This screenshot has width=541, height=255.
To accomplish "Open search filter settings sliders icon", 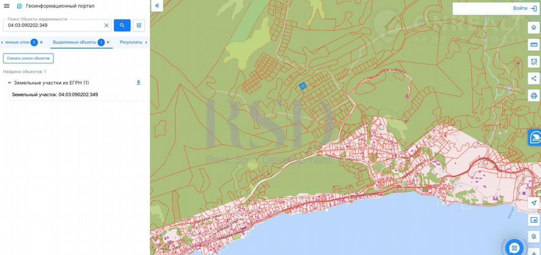I will click(x=139, y=25).
